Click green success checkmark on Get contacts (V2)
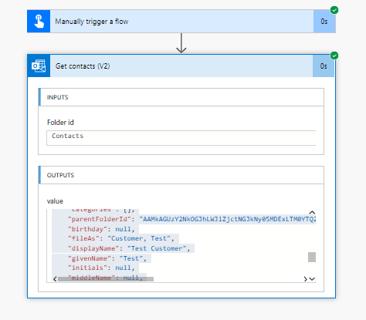The width and height of the screenshot is (366, 320). click(x=334, y=56)
